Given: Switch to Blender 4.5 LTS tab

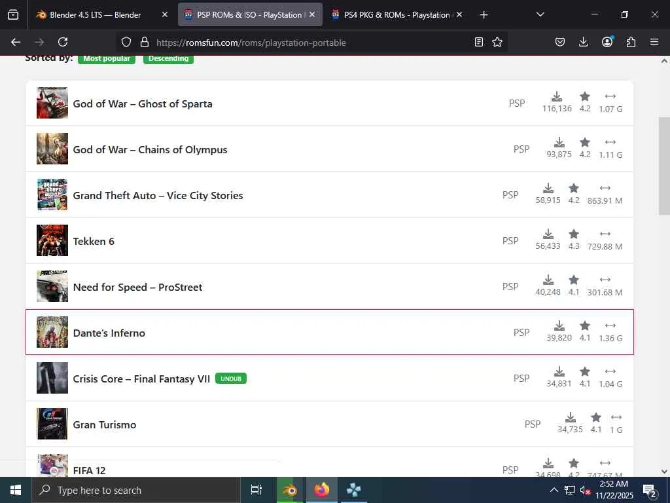Looking at the screenshot, I should pos(101,14).
